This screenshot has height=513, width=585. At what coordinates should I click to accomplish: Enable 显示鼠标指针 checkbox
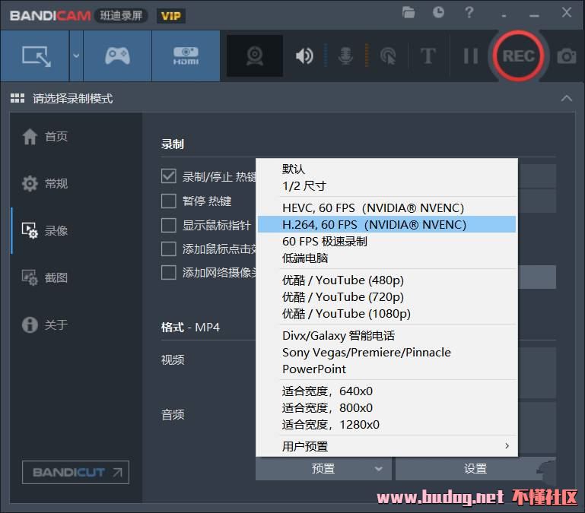pos(169,226)
